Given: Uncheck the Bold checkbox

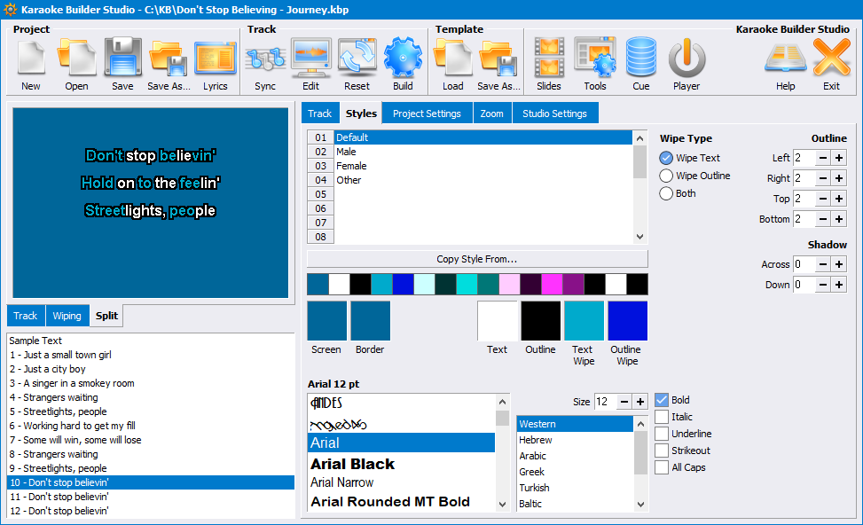Looking at the screenshot, I should click(x=662, y=400).
